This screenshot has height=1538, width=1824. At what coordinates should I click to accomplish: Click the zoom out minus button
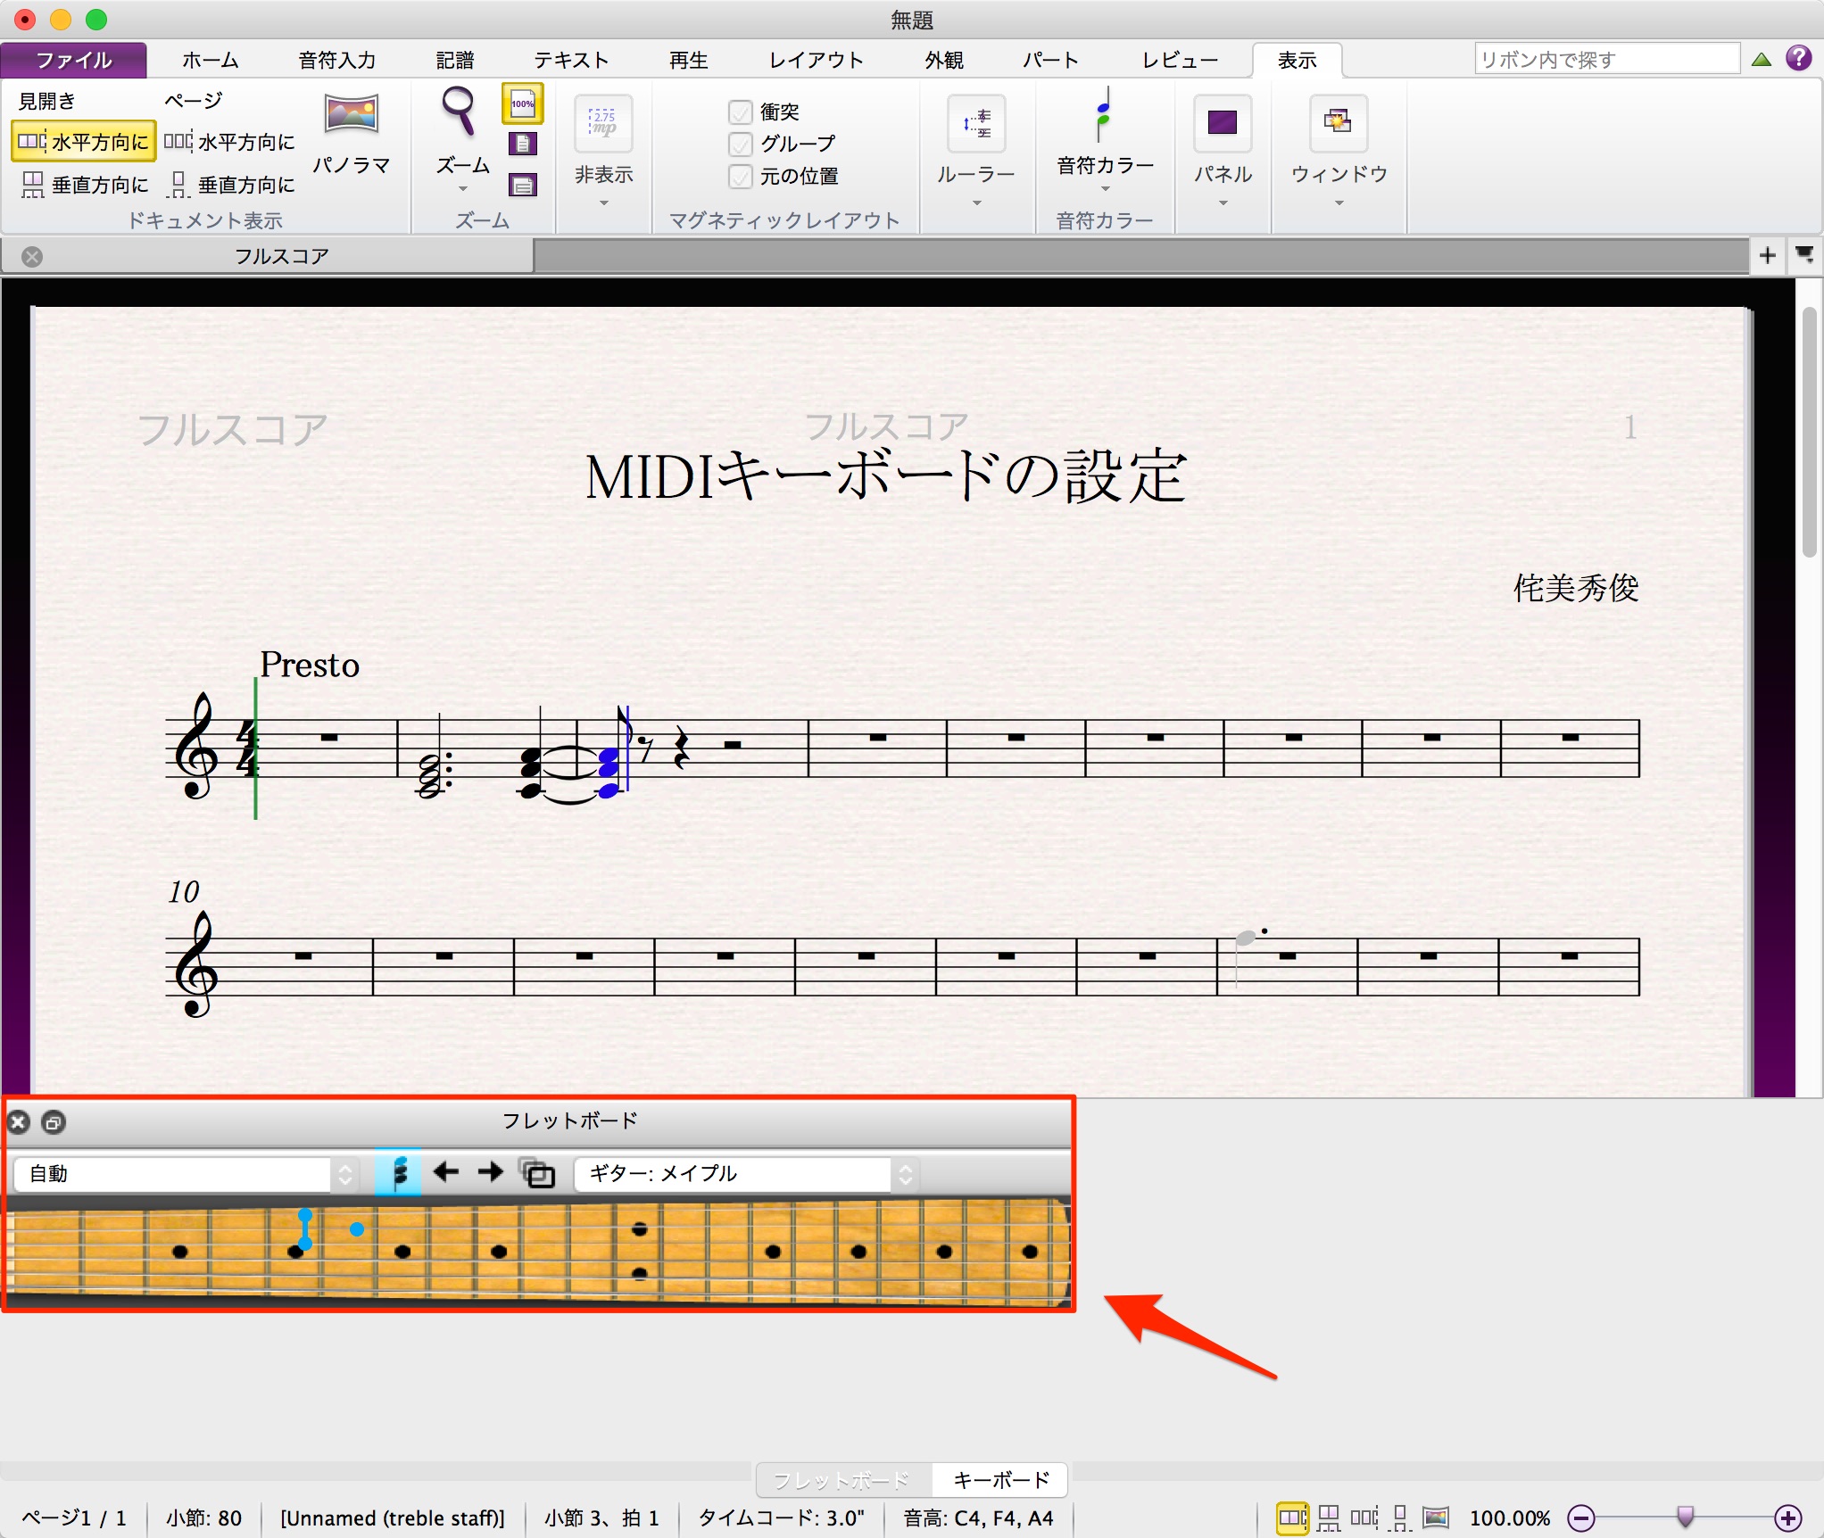[1580, 1517]
